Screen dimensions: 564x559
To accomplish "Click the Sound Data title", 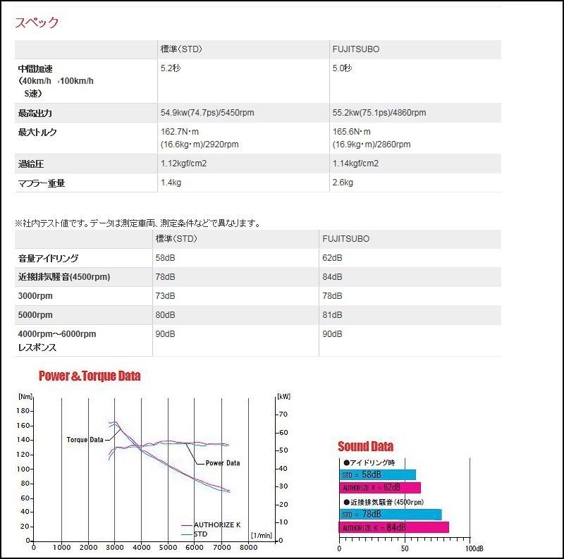I will point(365,446).
